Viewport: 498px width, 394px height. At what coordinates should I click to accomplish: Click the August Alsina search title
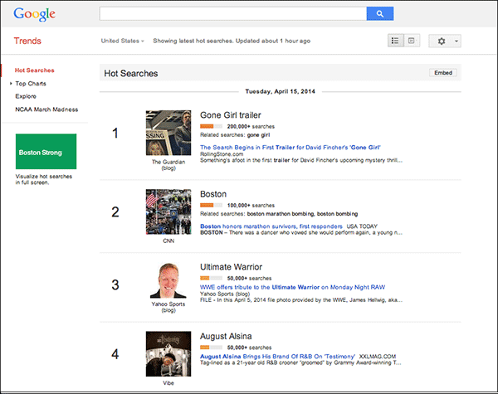coord(226,336)
